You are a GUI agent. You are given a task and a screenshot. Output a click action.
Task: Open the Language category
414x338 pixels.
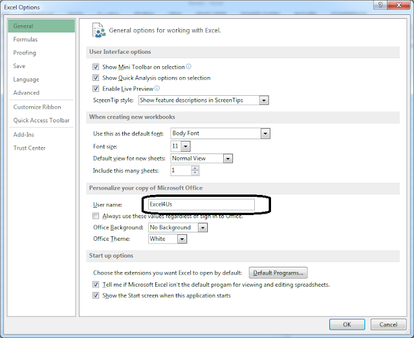(x=41, y=79)
